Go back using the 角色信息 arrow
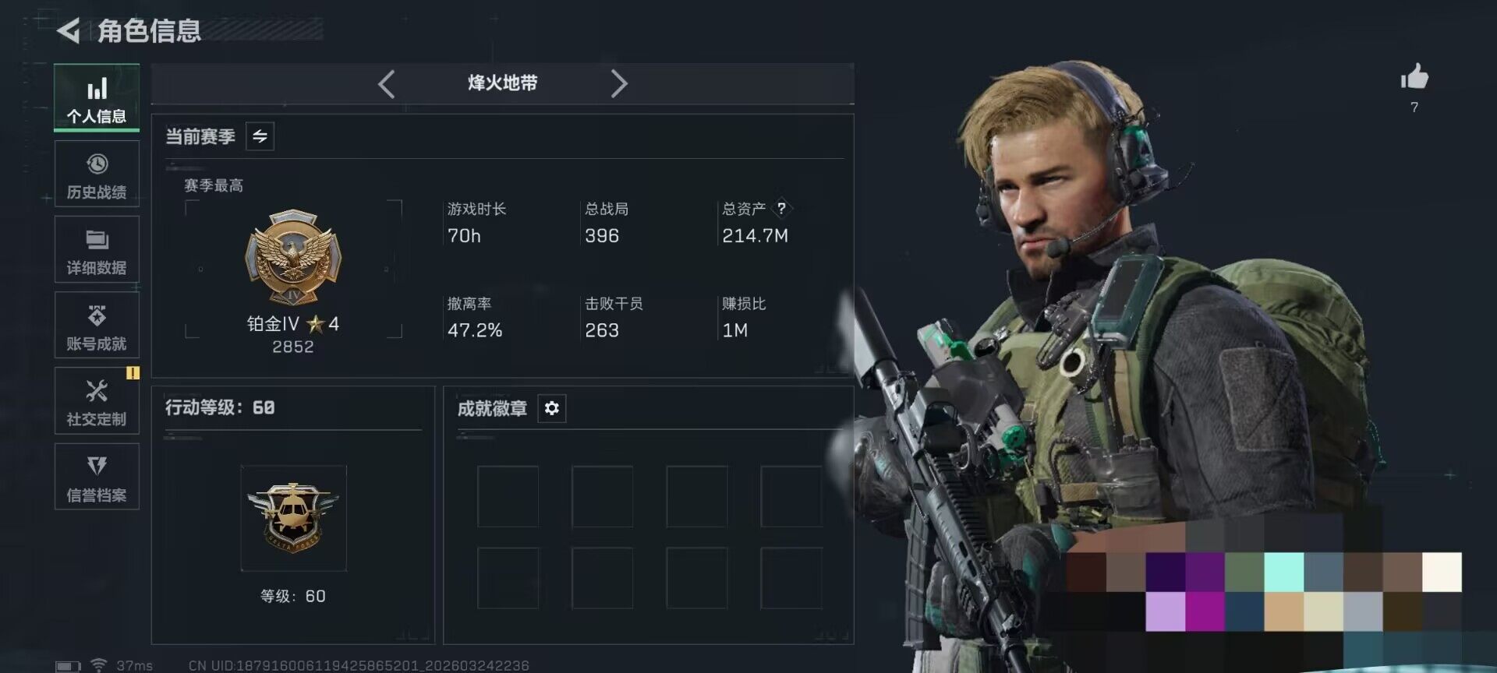1497x673 pixels. point(69,30)
